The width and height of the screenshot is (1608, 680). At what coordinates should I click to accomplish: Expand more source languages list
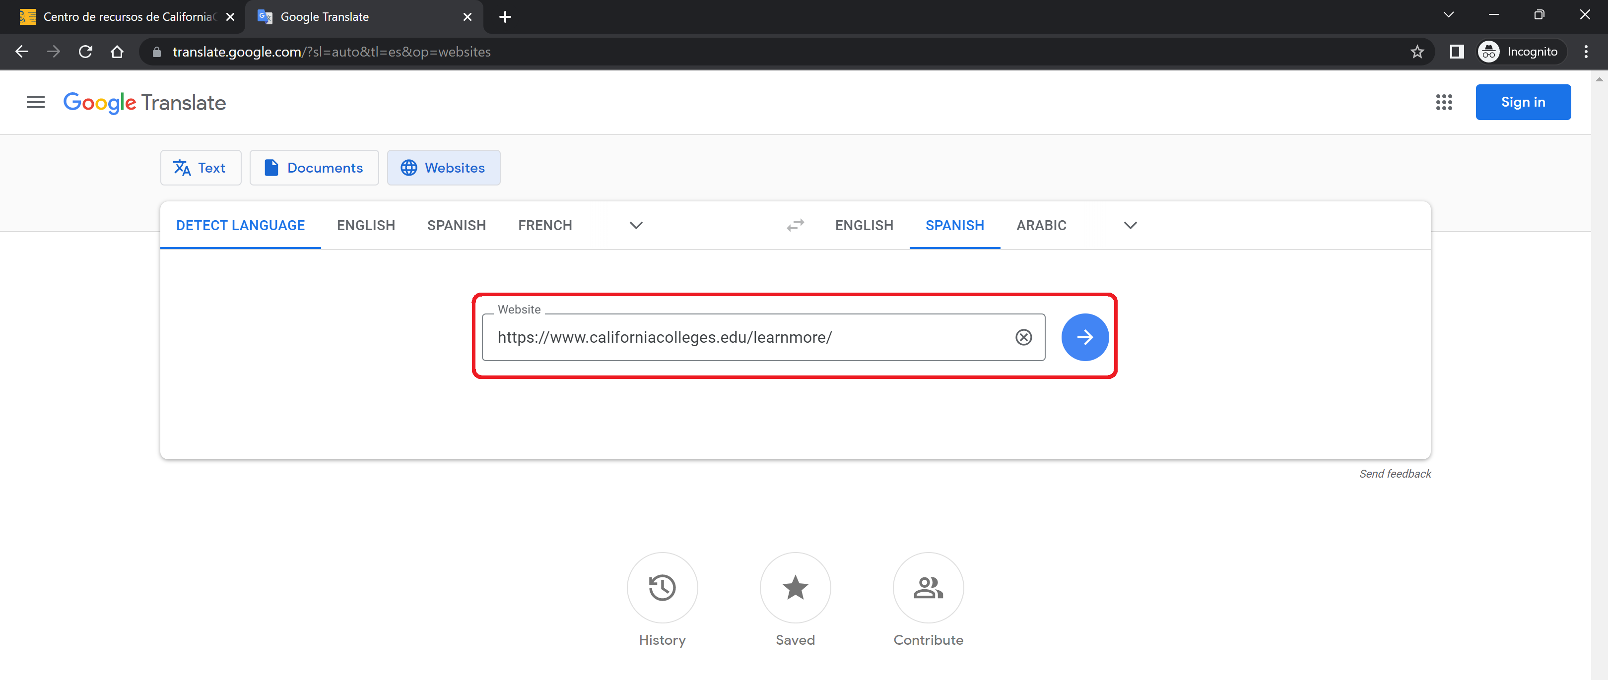636,225
